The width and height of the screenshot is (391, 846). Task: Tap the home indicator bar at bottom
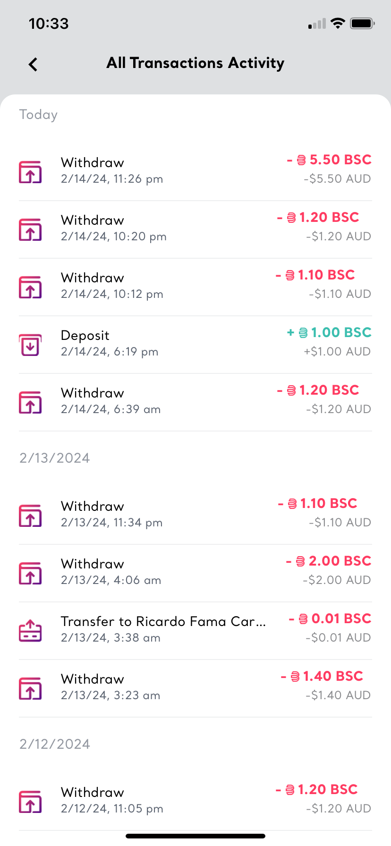195,836
